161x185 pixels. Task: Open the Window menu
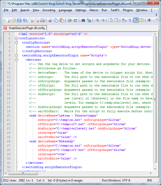point(142,10)
